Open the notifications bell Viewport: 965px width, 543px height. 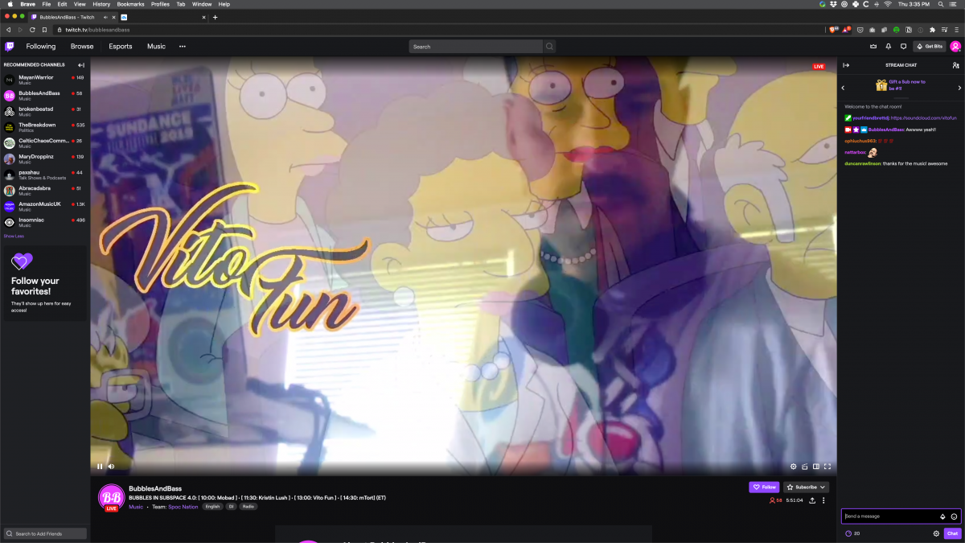click(889, 46)
